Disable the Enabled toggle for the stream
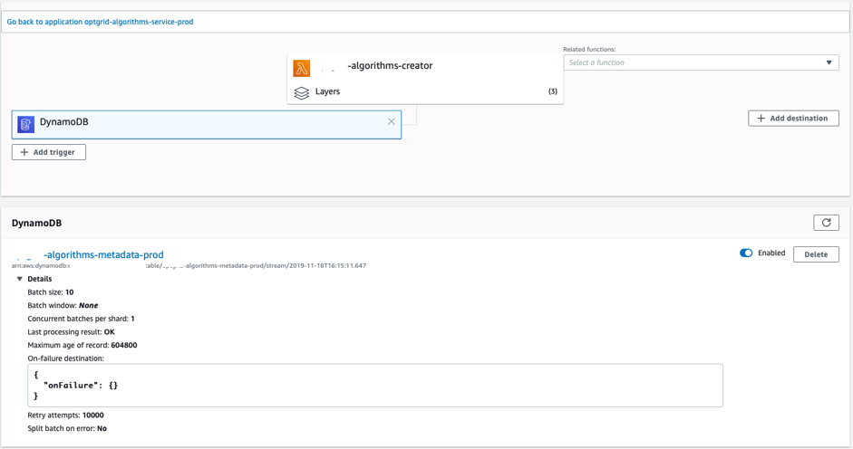Screen dimensions: 853x449 tap(746, 253)
